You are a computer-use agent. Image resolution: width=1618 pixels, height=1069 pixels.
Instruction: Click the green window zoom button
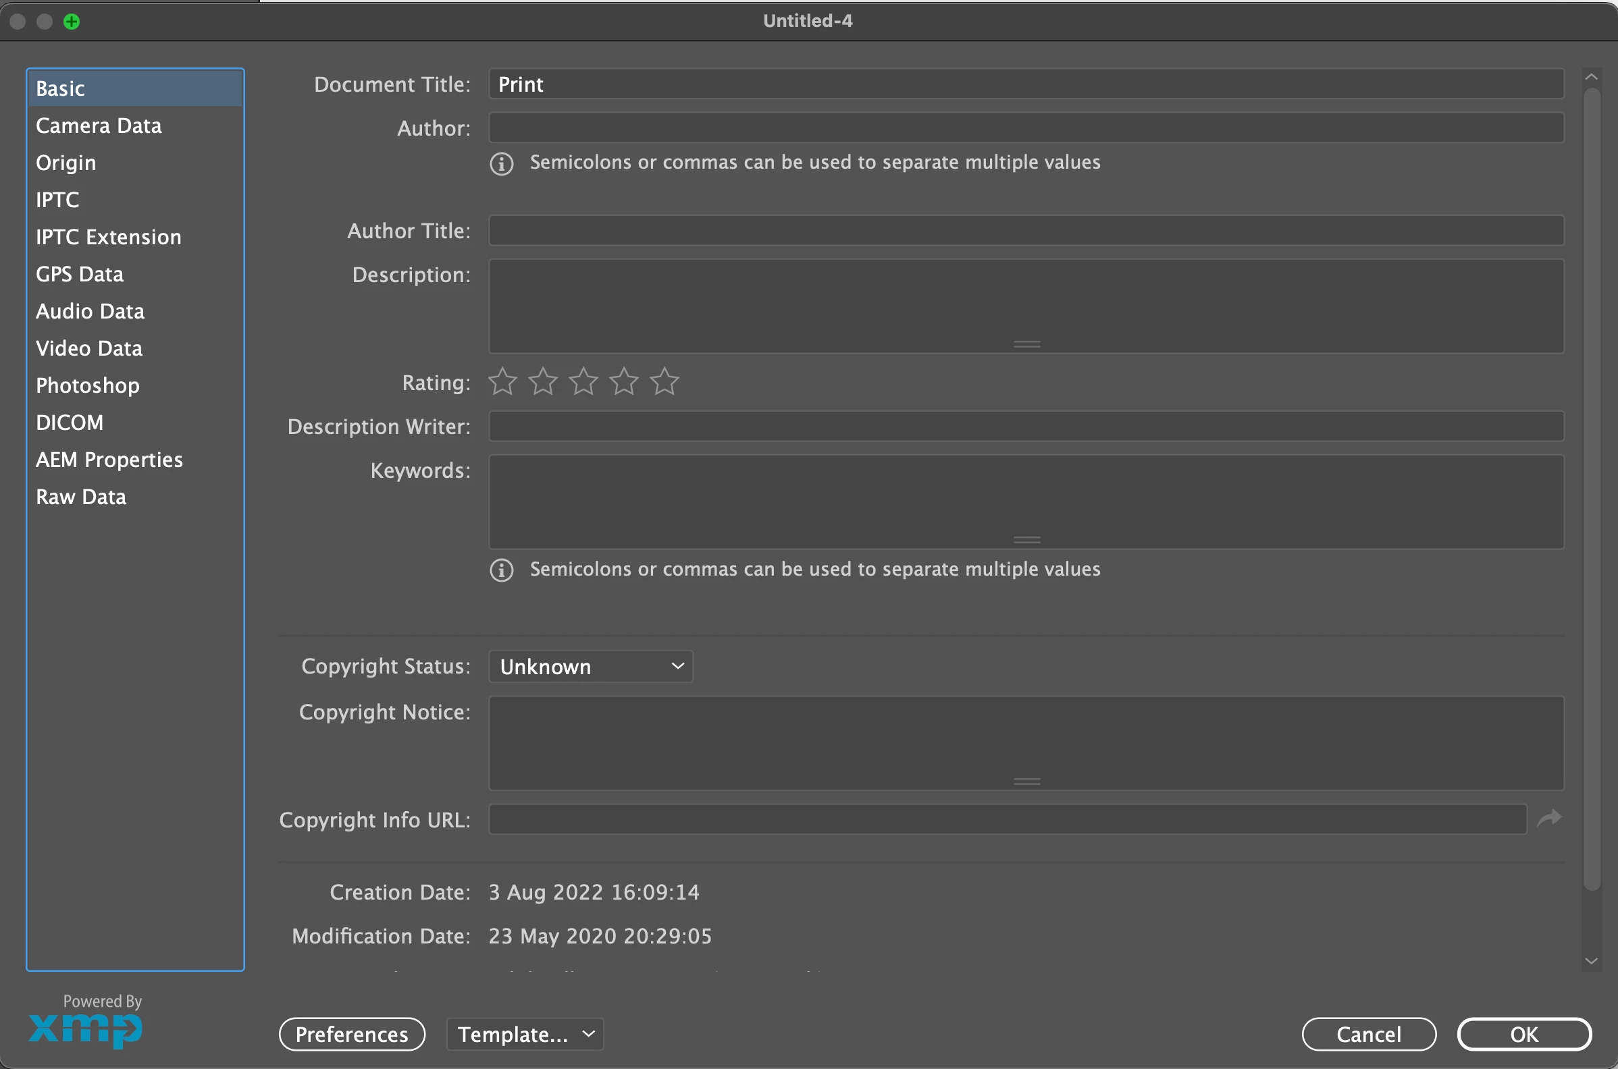(x=72, y=22)
